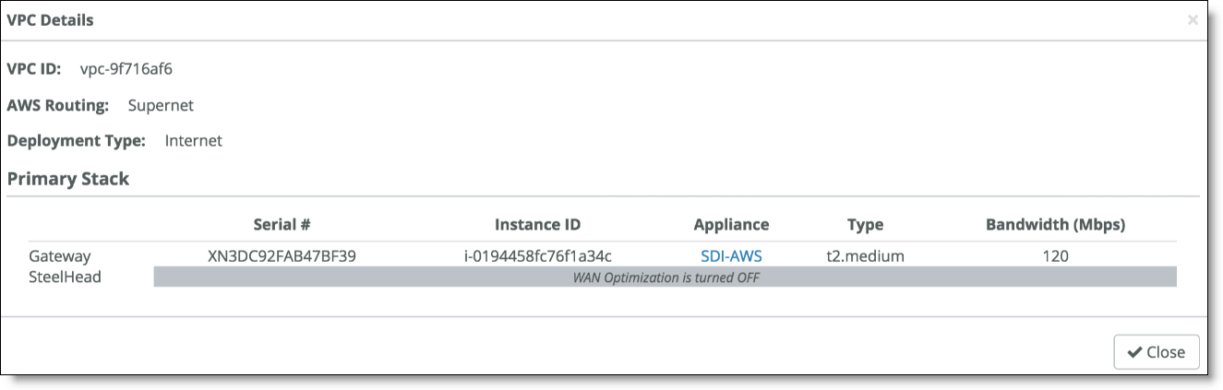The image size is (1223, 390).
Task: Click the VPC Details dialog title
Action: point(50,19)
